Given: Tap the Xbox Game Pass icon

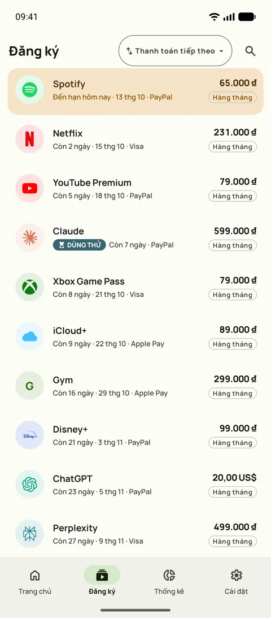Looking at the screenshot, I should [29, 287].
